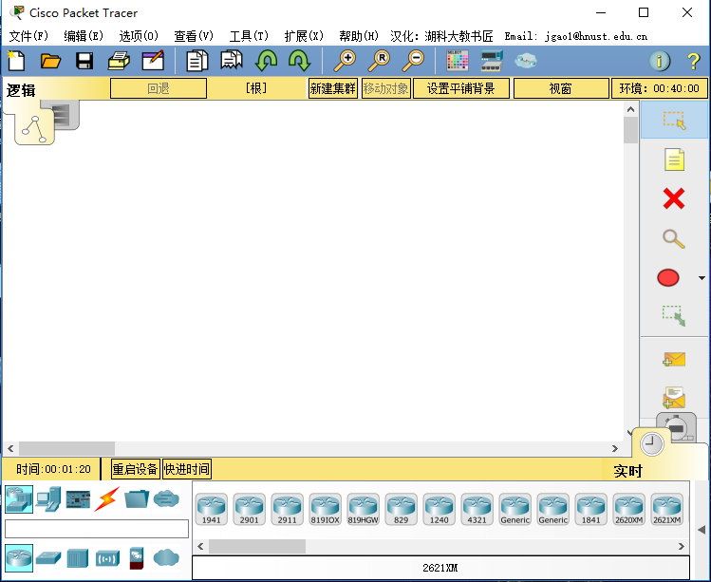Choose the Resize Shape tool
711x582 pixels.
pyautogui.click(x=674, y=316)
